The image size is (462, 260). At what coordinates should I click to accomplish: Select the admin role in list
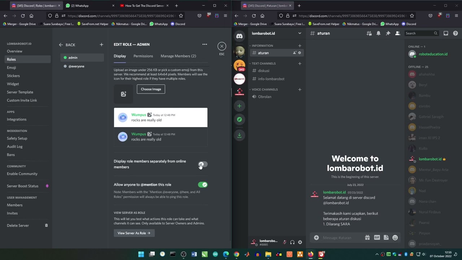pos(82,57)
